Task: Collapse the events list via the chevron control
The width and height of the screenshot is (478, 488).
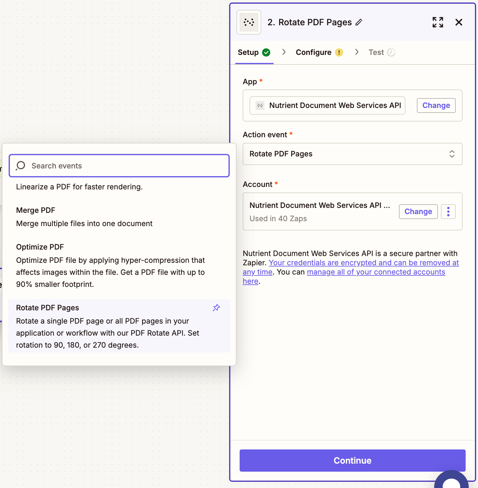Action: pyautogui.click(x=452, y=154)
